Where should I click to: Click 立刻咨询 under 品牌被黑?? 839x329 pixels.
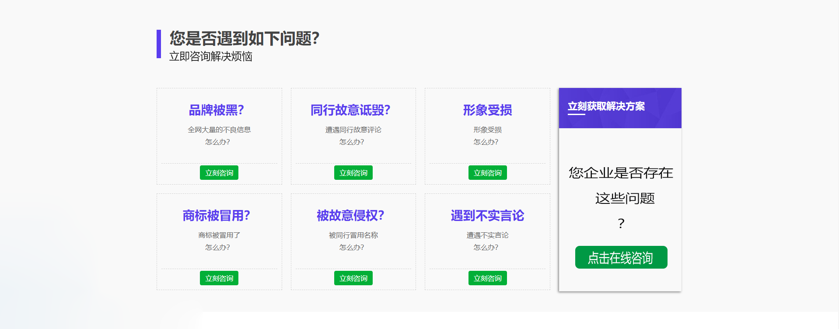click(219, 173)
